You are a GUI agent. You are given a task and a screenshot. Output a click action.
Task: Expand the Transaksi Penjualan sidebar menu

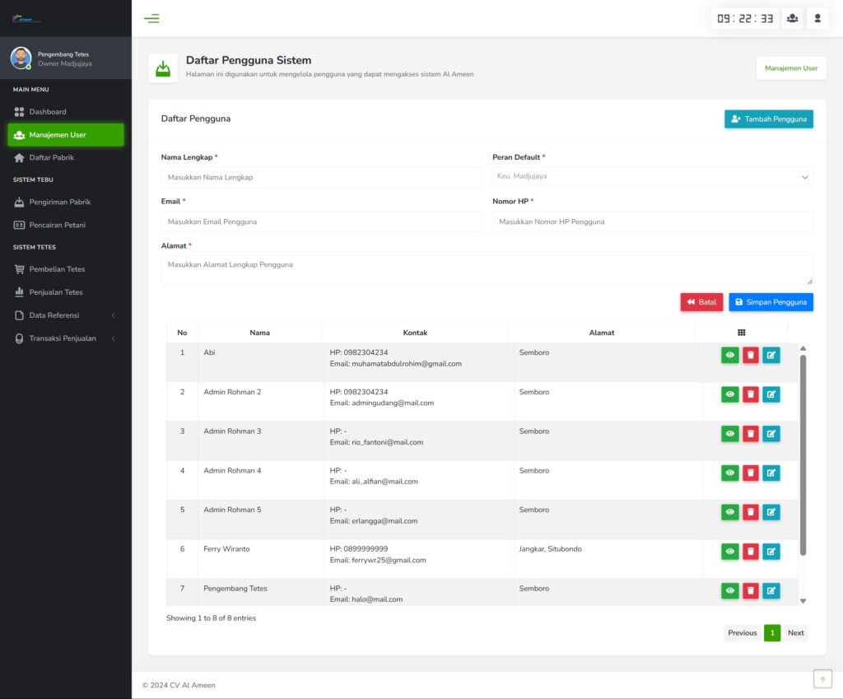[66, 338]
